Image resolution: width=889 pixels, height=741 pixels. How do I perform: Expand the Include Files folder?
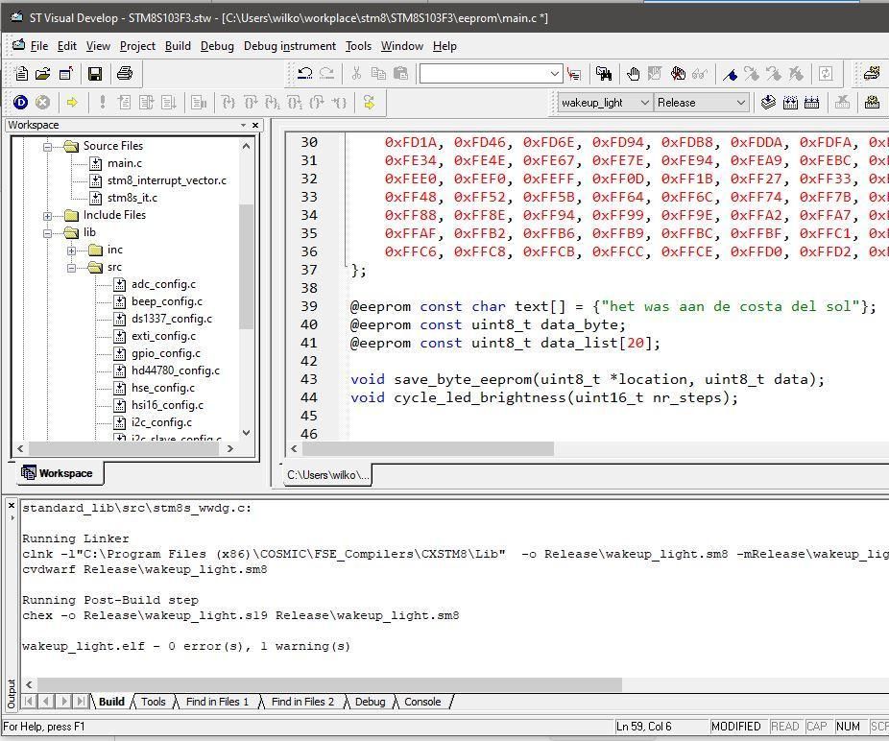tap(48, 215)
